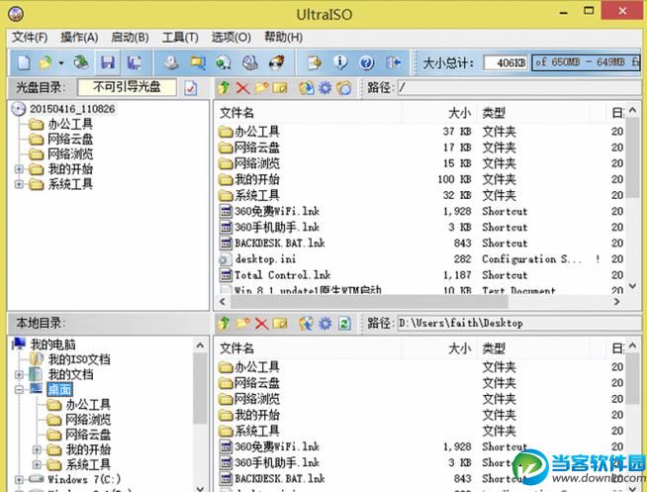Click New Folder icon in local directory toolbar
Image resolution: width=647 pixels, height=492 pixels.
point(242,323)
